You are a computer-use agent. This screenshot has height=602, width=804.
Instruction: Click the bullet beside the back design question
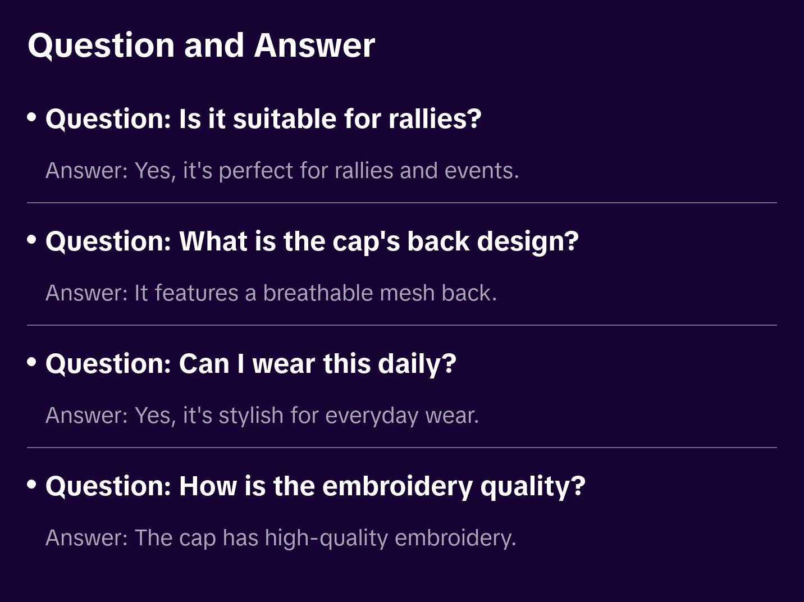32,240
